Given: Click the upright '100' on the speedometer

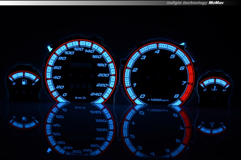Looking at the screenshot, I should click(x=69, y=53).
